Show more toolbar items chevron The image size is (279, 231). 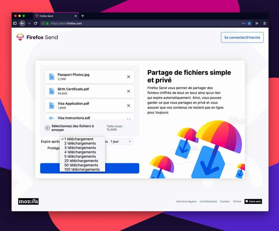pyautogui.click(x=257, y=23)
